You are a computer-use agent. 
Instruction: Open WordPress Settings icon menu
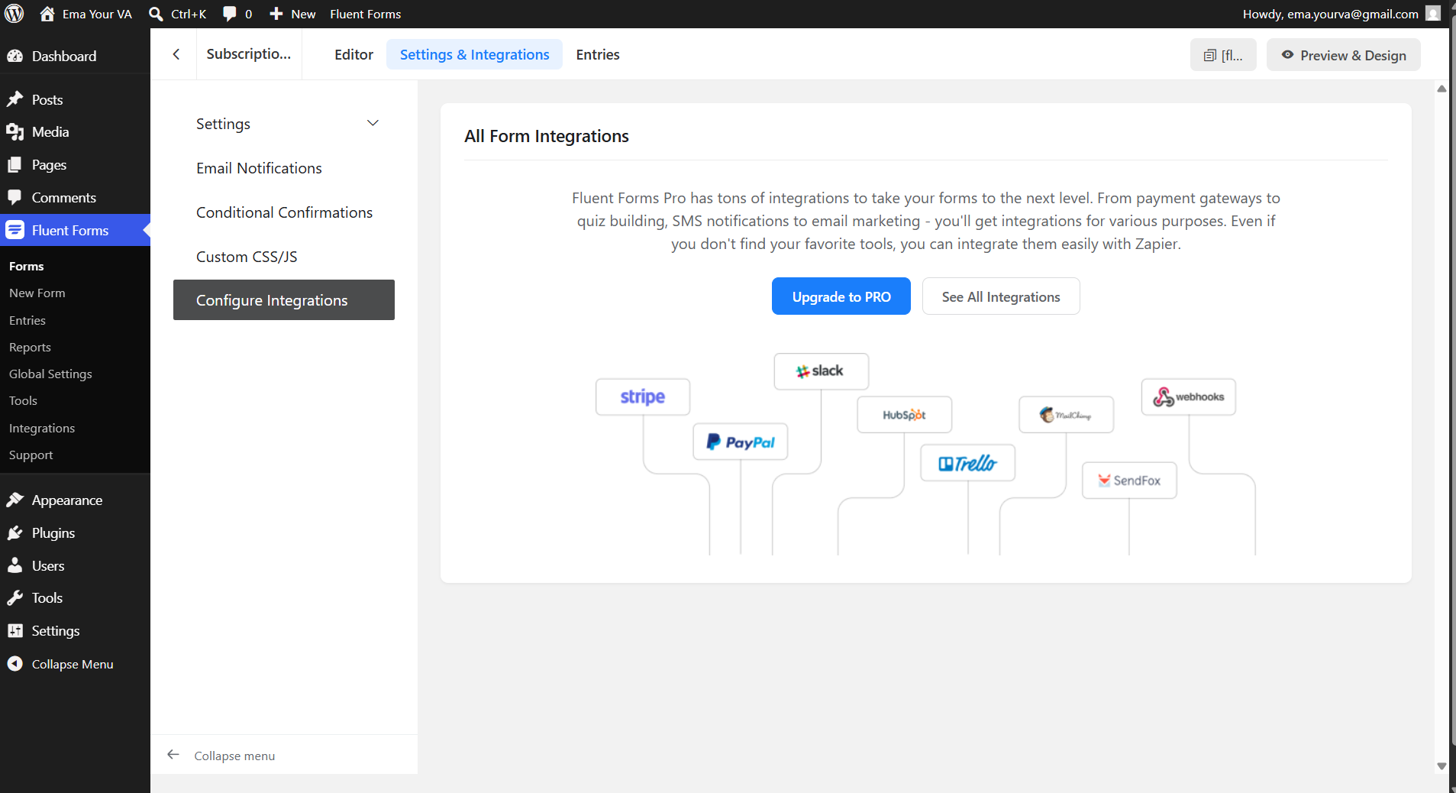(x=15, y=631)
